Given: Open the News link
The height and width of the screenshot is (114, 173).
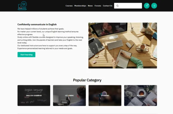Looking at the screenshot, I should pos(90,6).
